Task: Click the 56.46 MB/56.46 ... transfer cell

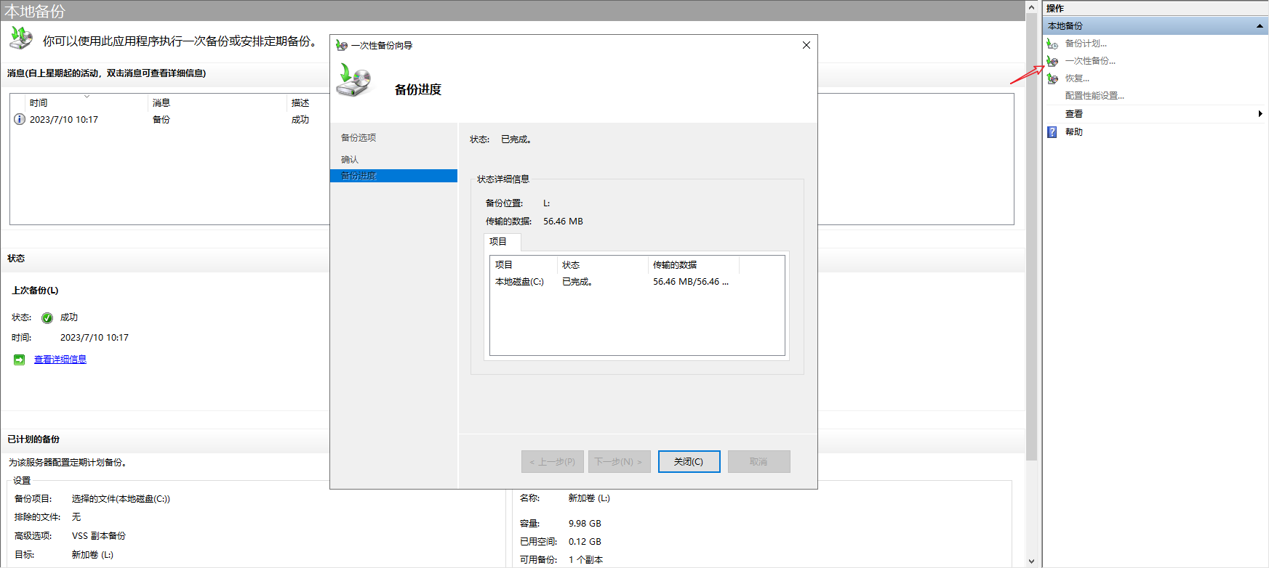Action: [691, 282]
